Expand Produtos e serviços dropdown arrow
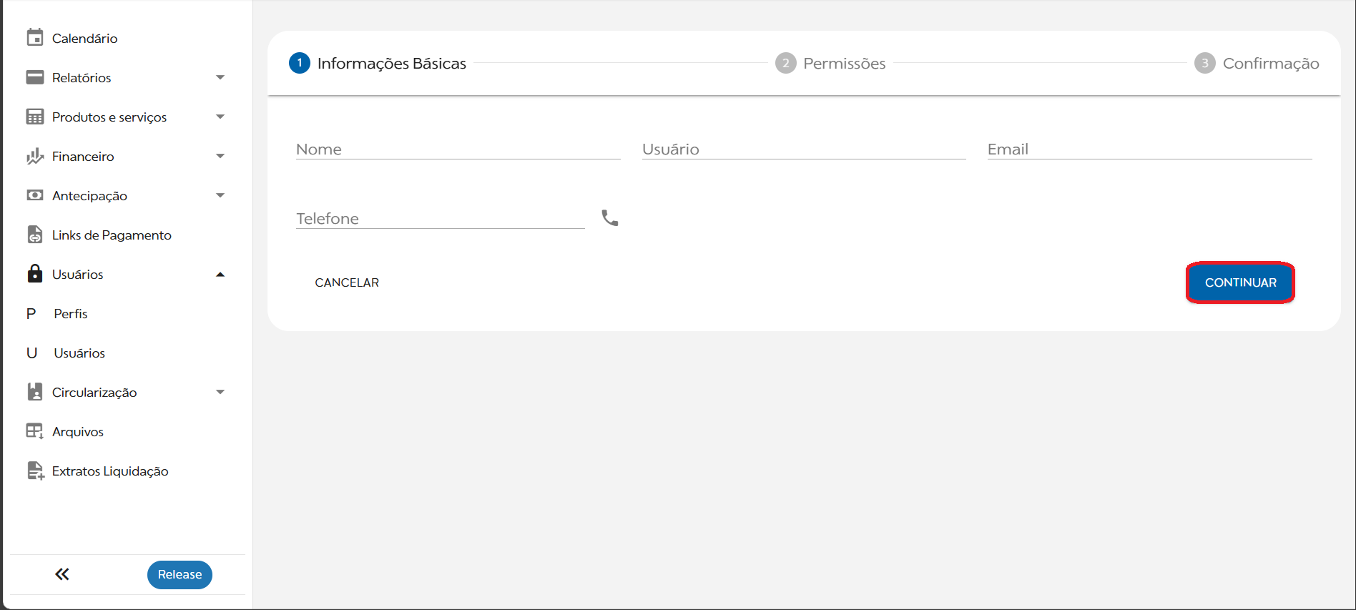Viewport: 1356px width, 610px height. pyautogui.click(x=220, y=117)
